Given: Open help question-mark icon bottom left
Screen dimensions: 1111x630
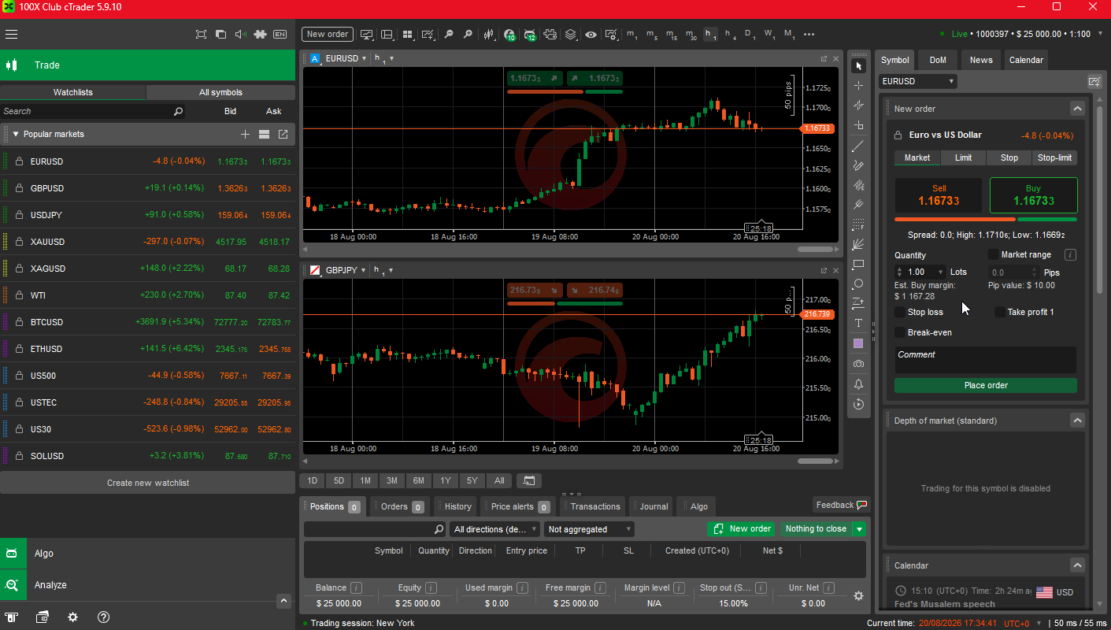Looking at the screenshot, I should 103,617.
